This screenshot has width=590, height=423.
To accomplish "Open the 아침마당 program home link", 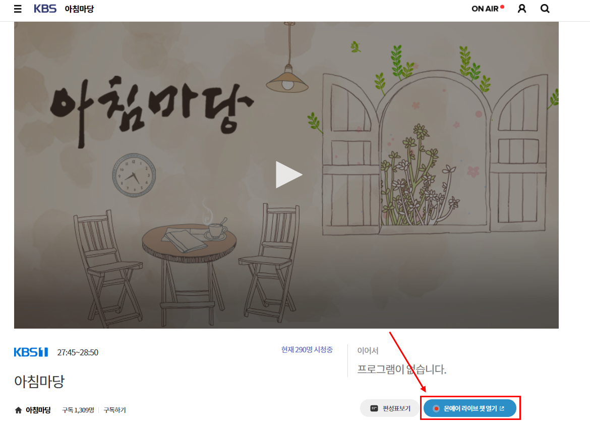I will (x=38, y=410).
